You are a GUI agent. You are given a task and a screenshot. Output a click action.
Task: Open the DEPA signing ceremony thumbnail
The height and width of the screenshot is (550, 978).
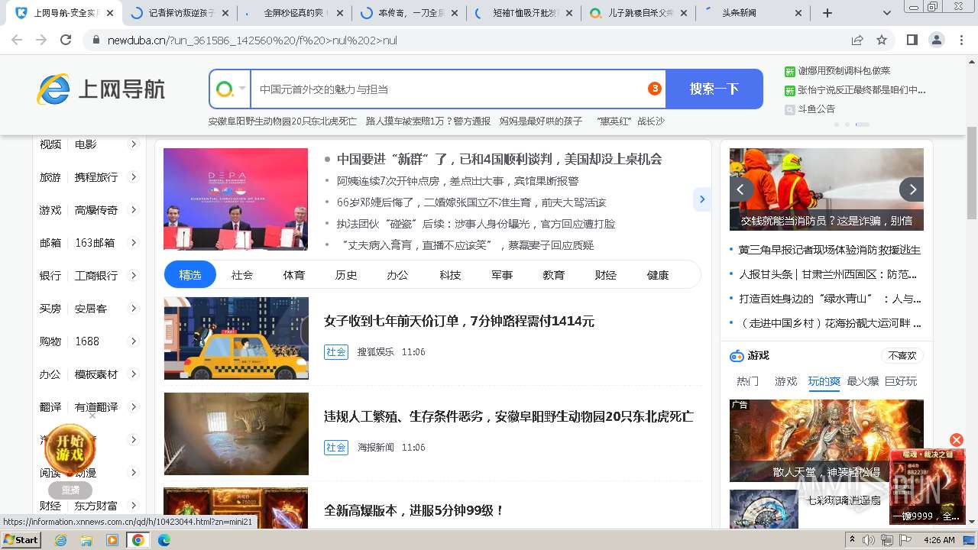235,199
